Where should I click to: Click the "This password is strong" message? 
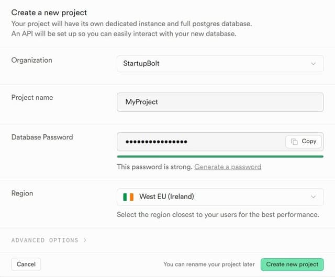[x=154, y=167]
